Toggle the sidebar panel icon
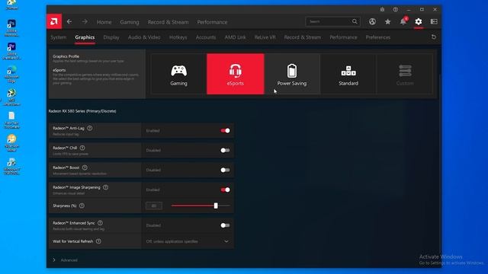 (434, 21)
